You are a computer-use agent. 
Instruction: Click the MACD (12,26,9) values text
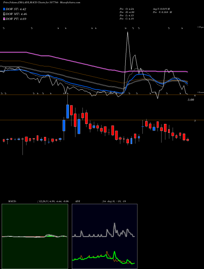click(x=53, y=201)
